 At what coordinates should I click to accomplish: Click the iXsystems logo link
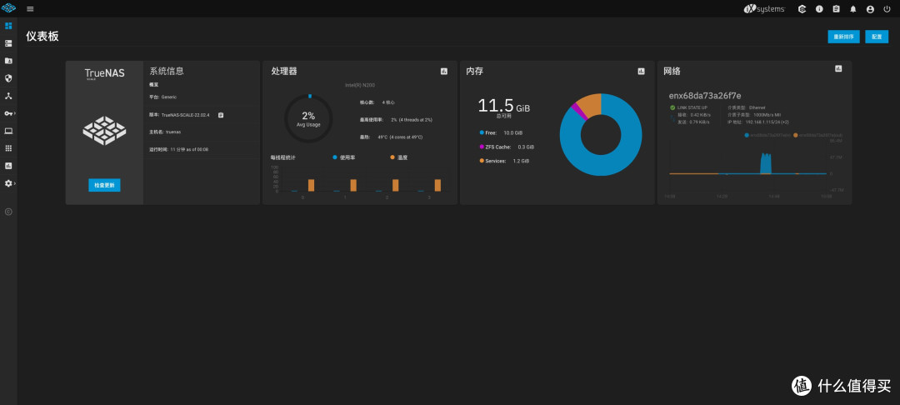point(764,9)
